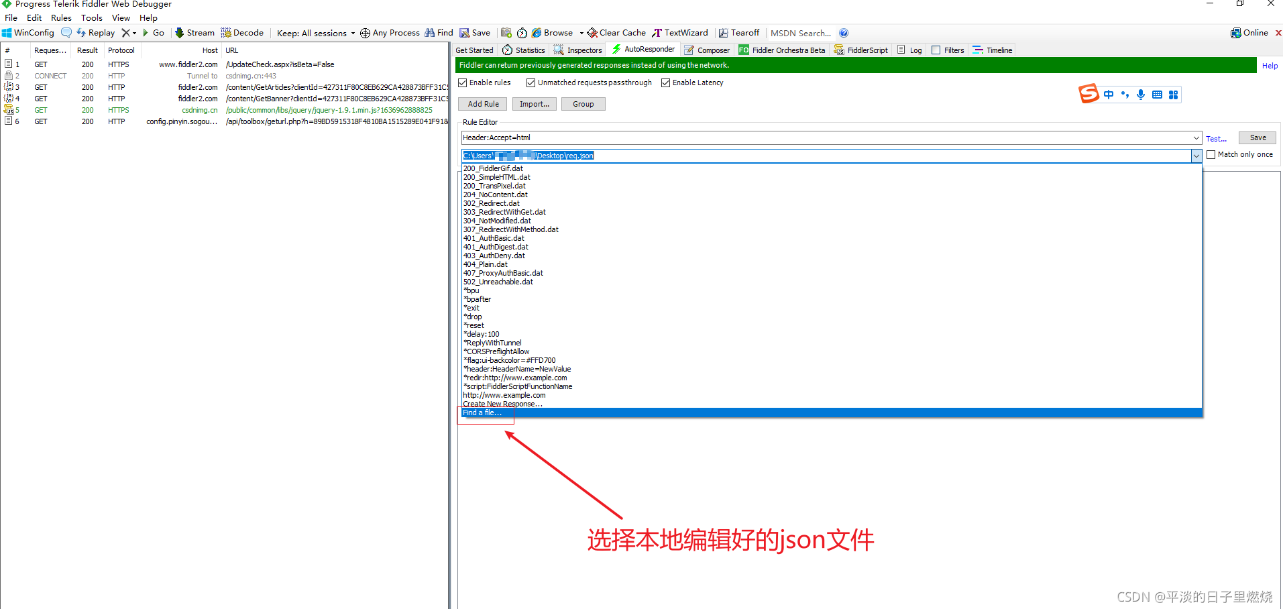Click the Import... button
Screen dimensions: 1283x609
click(x=535, y=104)
